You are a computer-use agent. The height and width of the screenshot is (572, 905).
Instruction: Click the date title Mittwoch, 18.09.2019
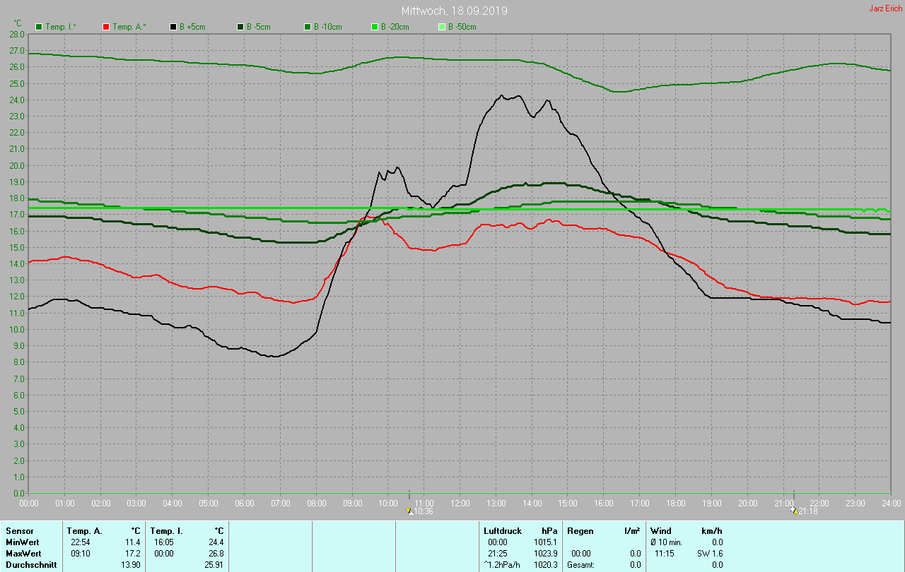pyautogui.click(x=454, y=11)
